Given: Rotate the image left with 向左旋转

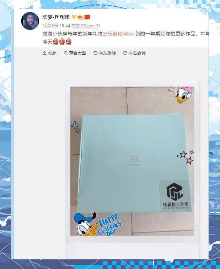Looking at the screenshot, I should (104, 53).
